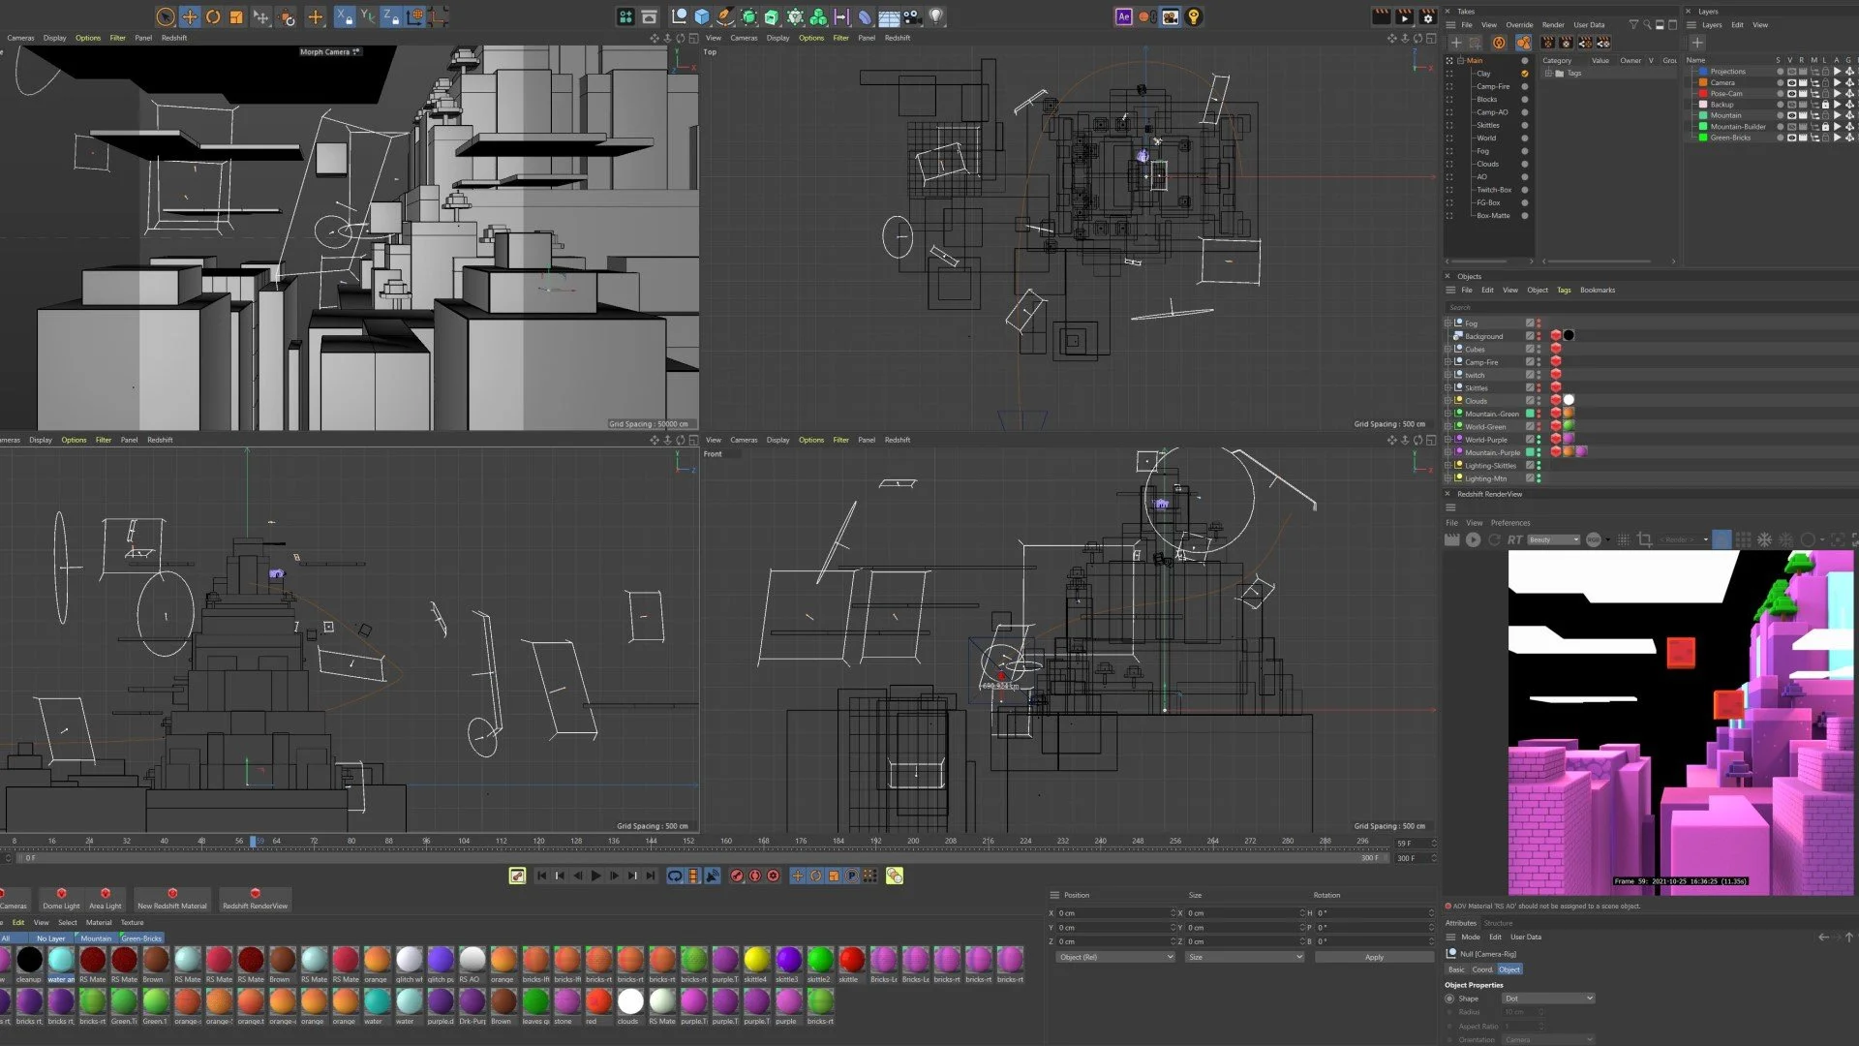The height and width of the screenshot is (1046, 1859).
Task: Toggle the X axis lock
Action: [344, 16]
